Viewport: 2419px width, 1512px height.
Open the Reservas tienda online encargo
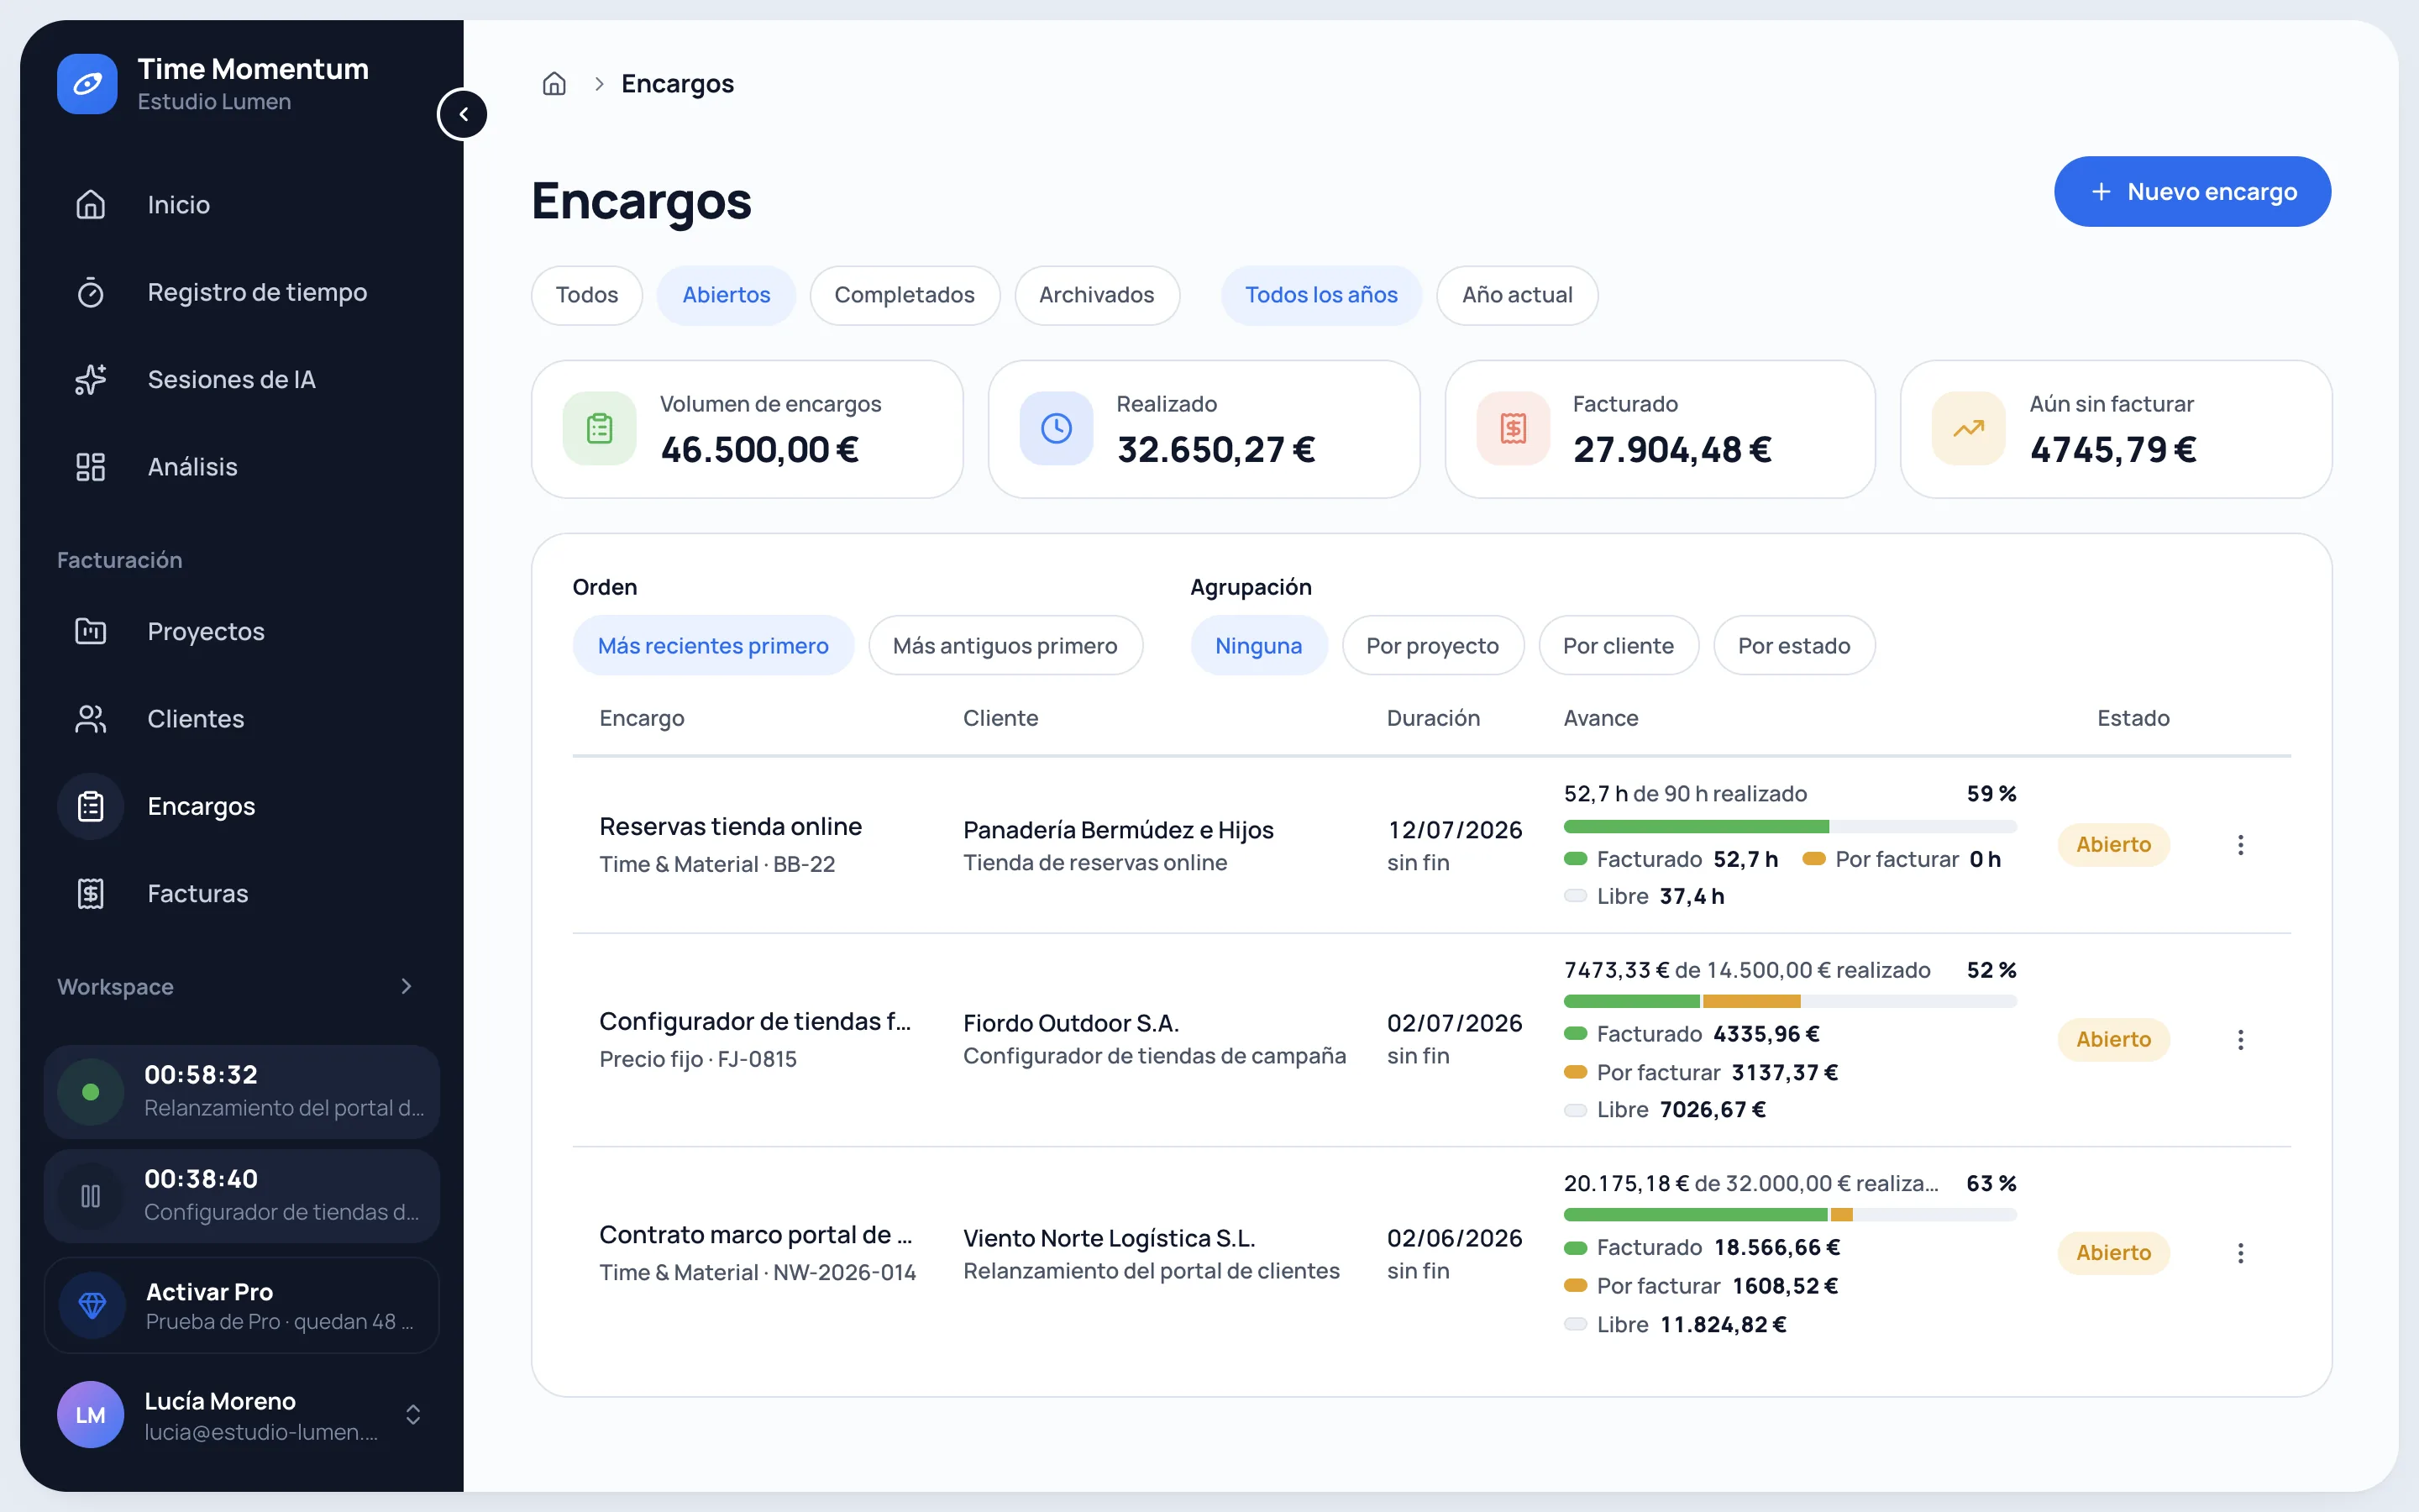pyautogui.click(x=731, y=827)
